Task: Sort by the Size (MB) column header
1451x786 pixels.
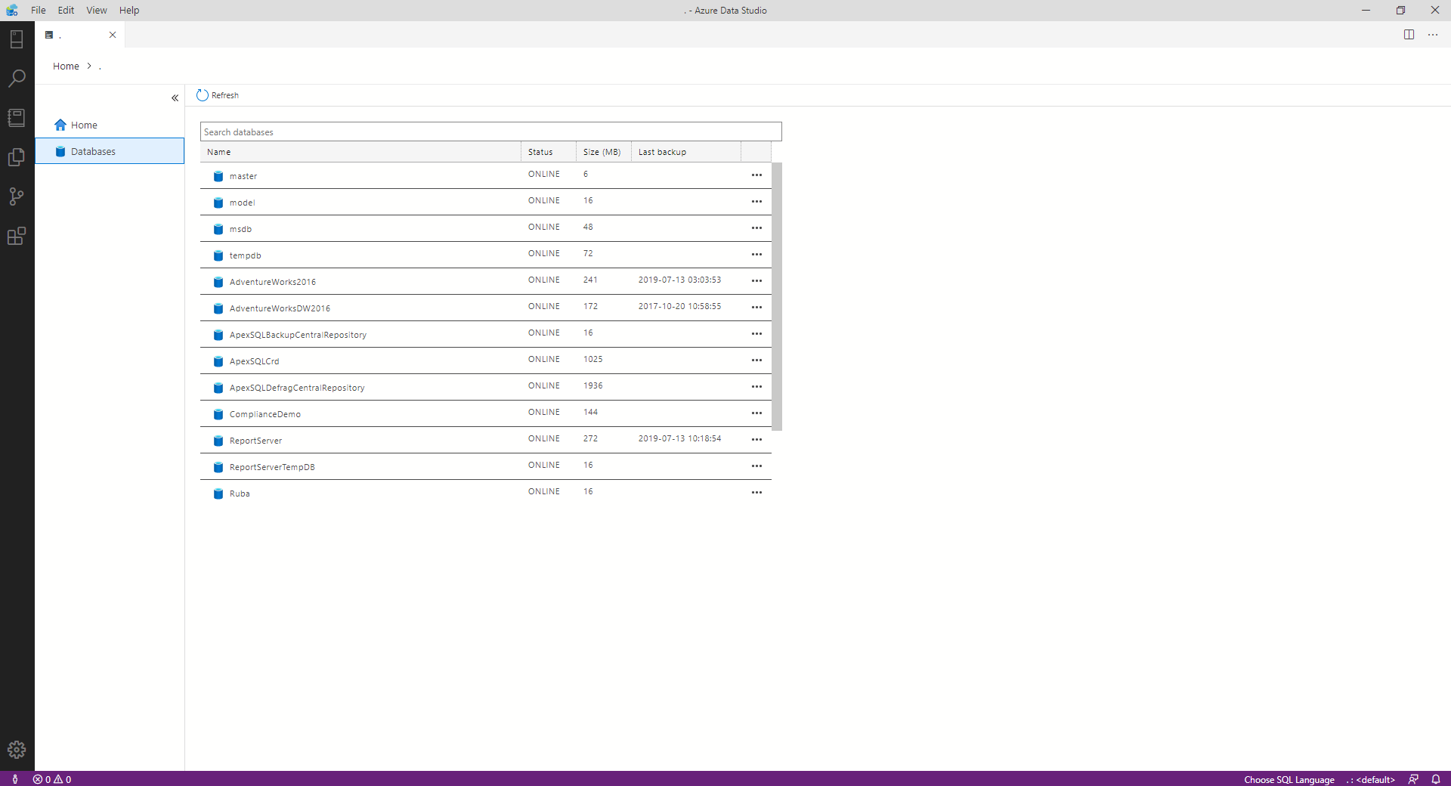Action: click(604, 152)
